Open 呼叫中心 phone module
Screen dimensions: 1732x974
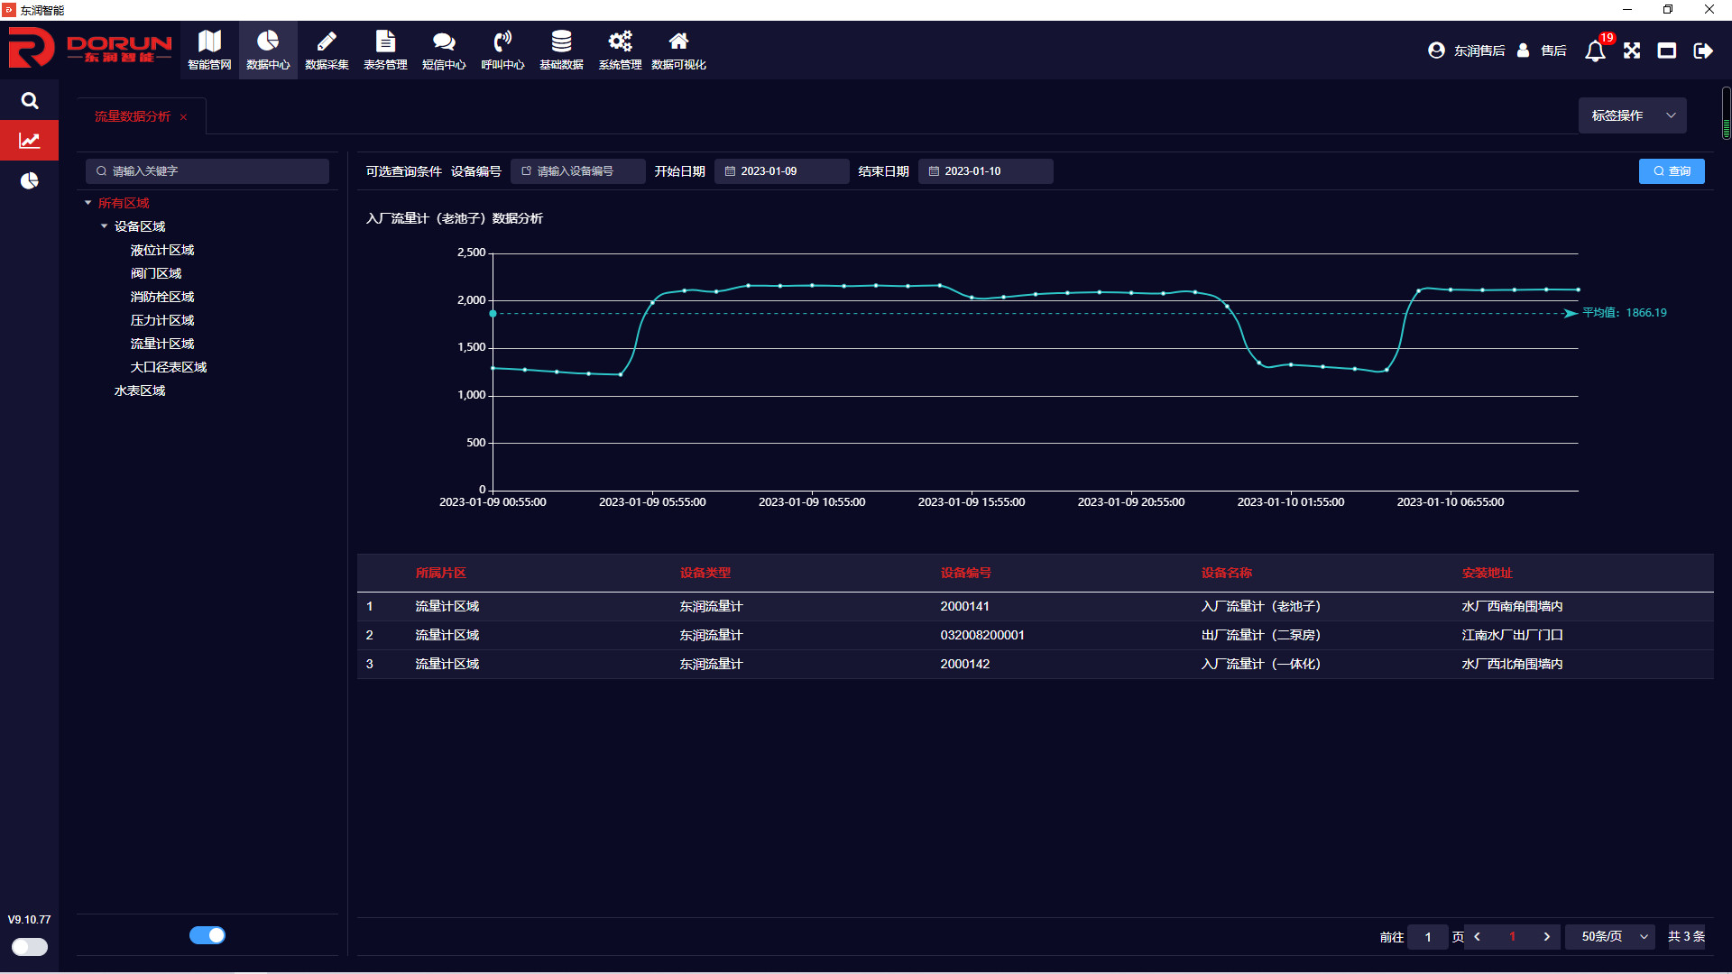tap(502, 50)
